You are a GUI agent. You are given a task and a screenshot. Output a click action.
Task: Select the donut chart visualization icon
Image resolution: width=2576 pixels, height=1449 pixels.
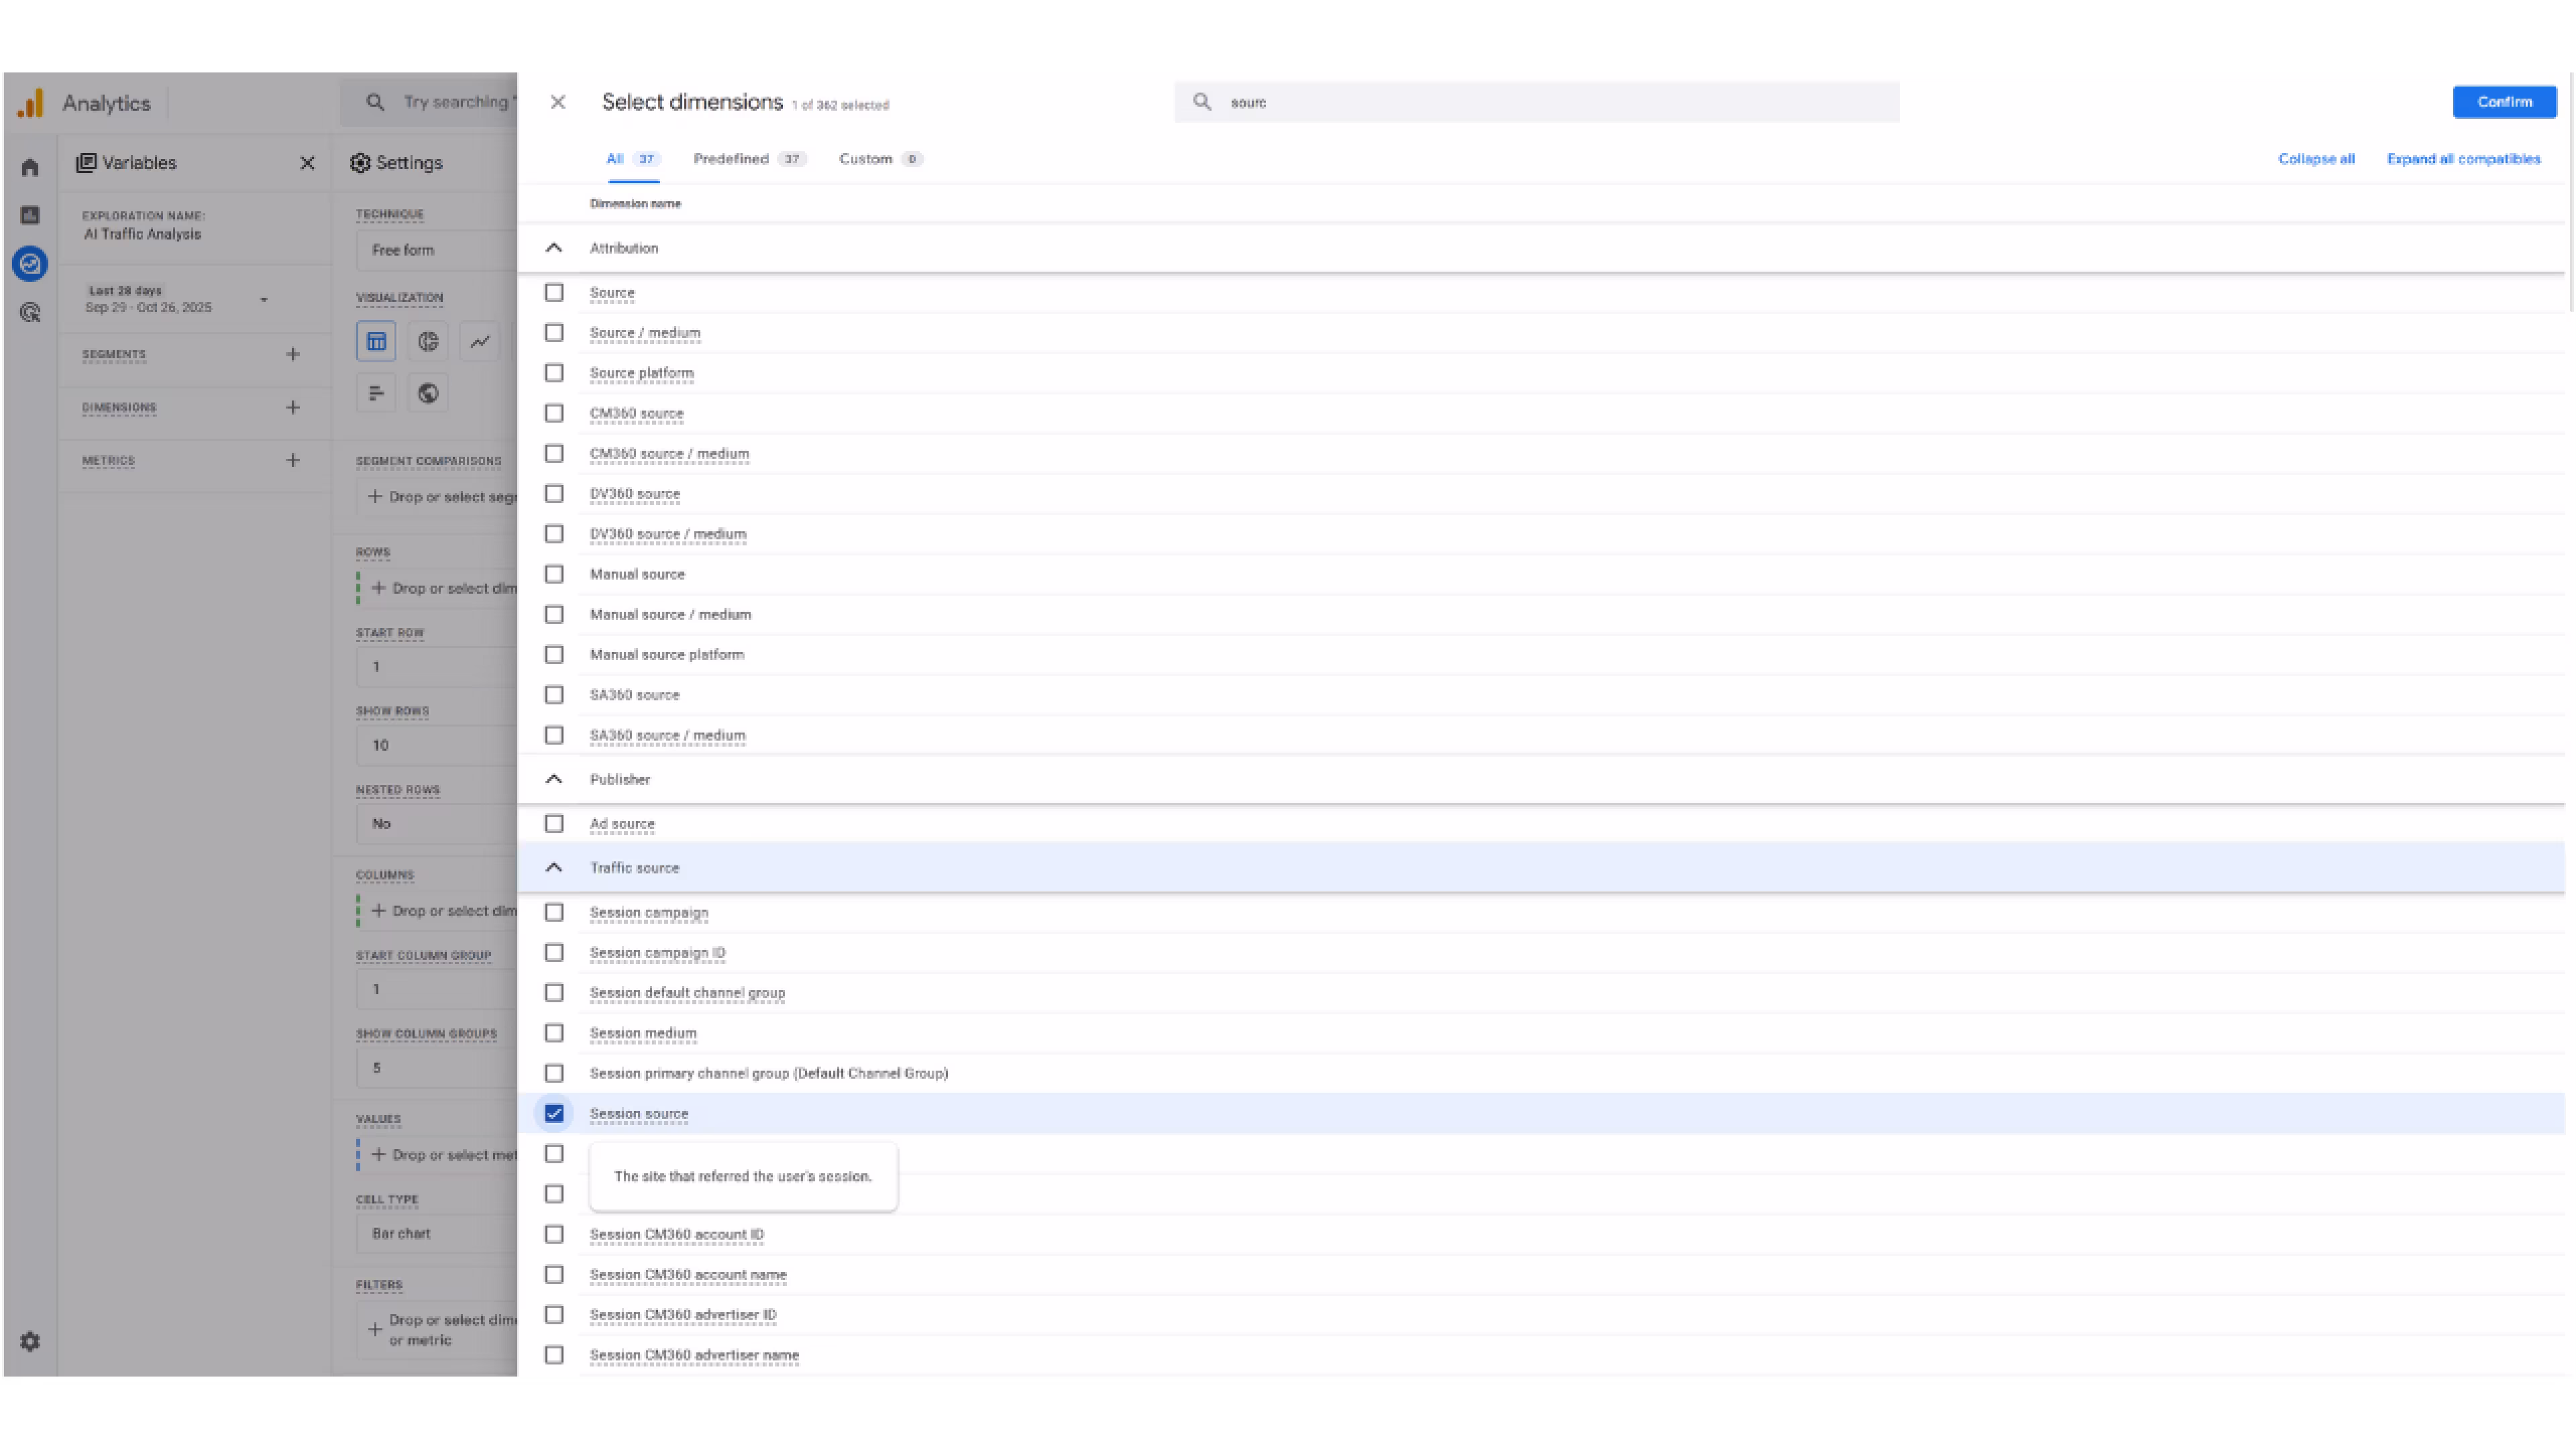coord(428,342)
